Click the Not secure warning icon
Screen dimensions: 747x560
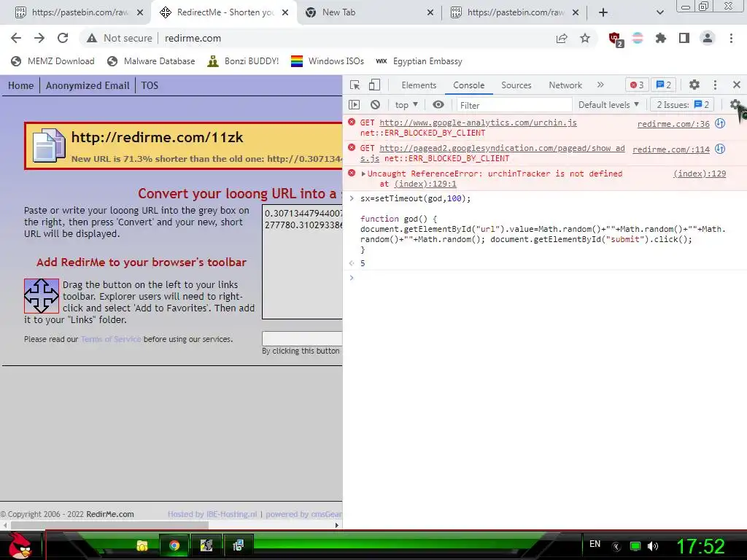[92, 38]
